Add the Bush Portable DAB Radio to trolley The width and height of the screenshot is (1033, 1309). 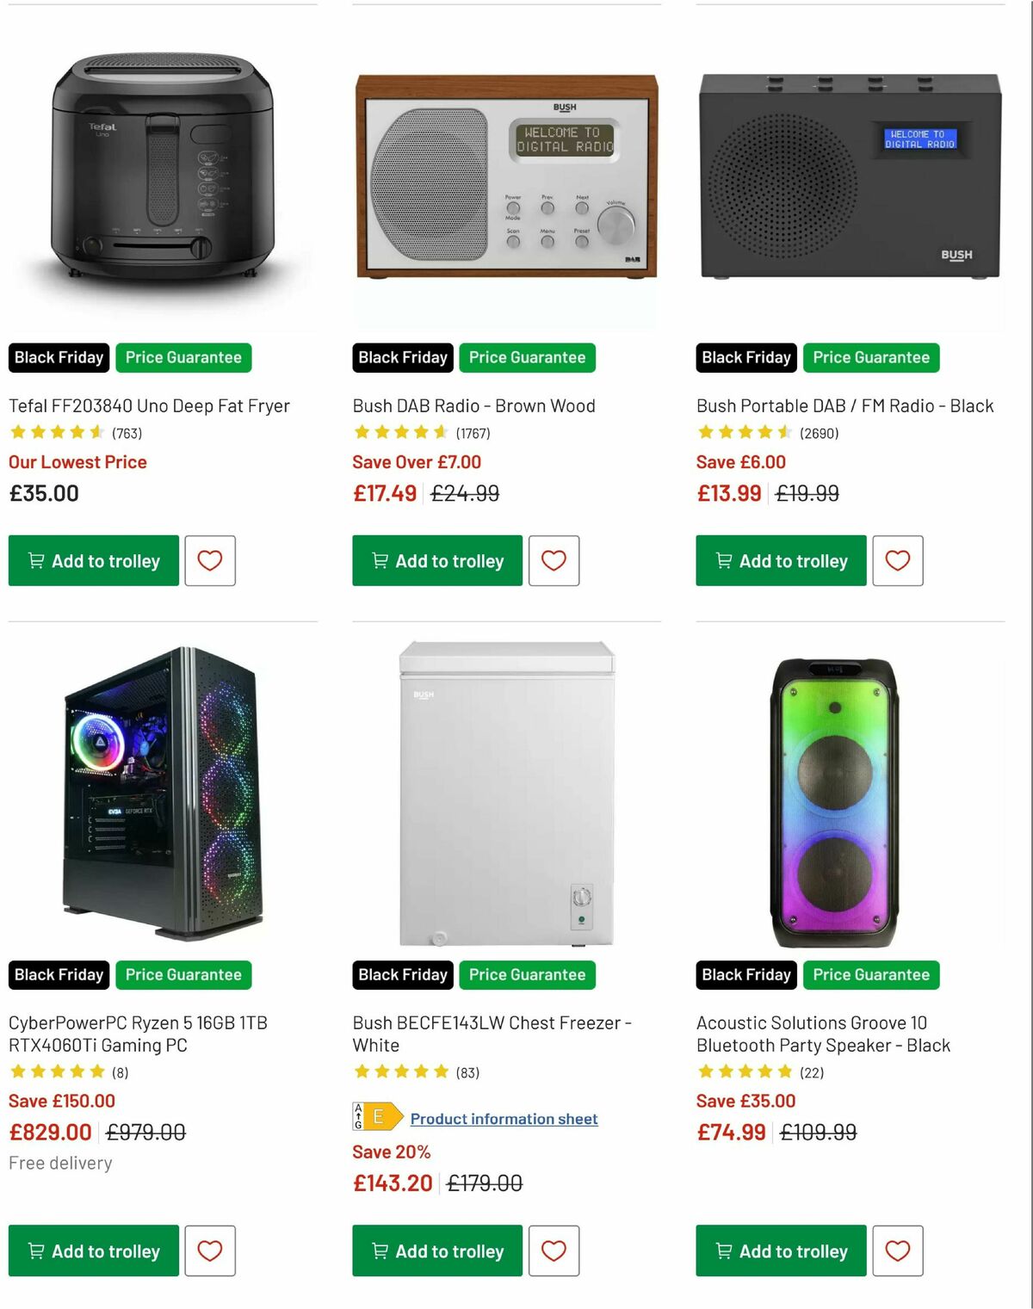(x=780, y=561)
